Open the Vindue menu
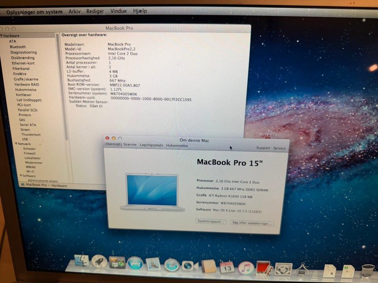Viewport: 378px width, 283px height. (x=118, y=11)
